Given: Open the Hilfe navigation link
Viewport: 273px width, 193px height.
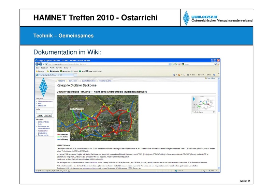Looking at the screenshot, I should pos(40,104).
